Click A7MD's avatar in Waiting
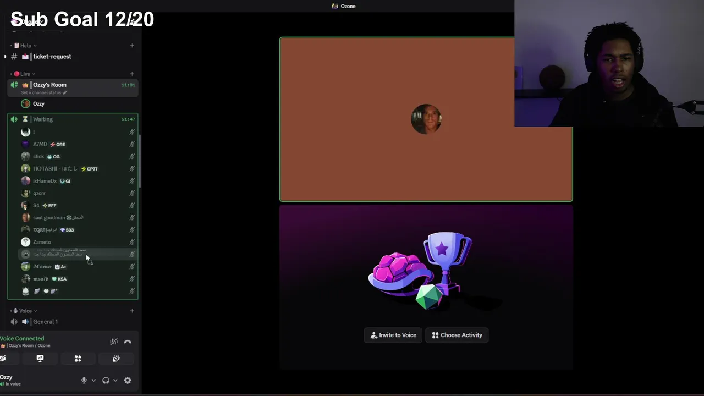 [25, 144]
